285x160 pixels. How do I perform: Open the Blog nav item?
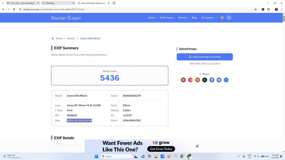[x=194, y=18]
